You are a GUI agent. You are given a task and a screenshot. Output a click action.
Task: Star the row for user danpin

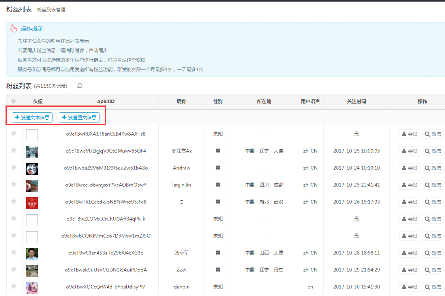[x=14, y=287]
